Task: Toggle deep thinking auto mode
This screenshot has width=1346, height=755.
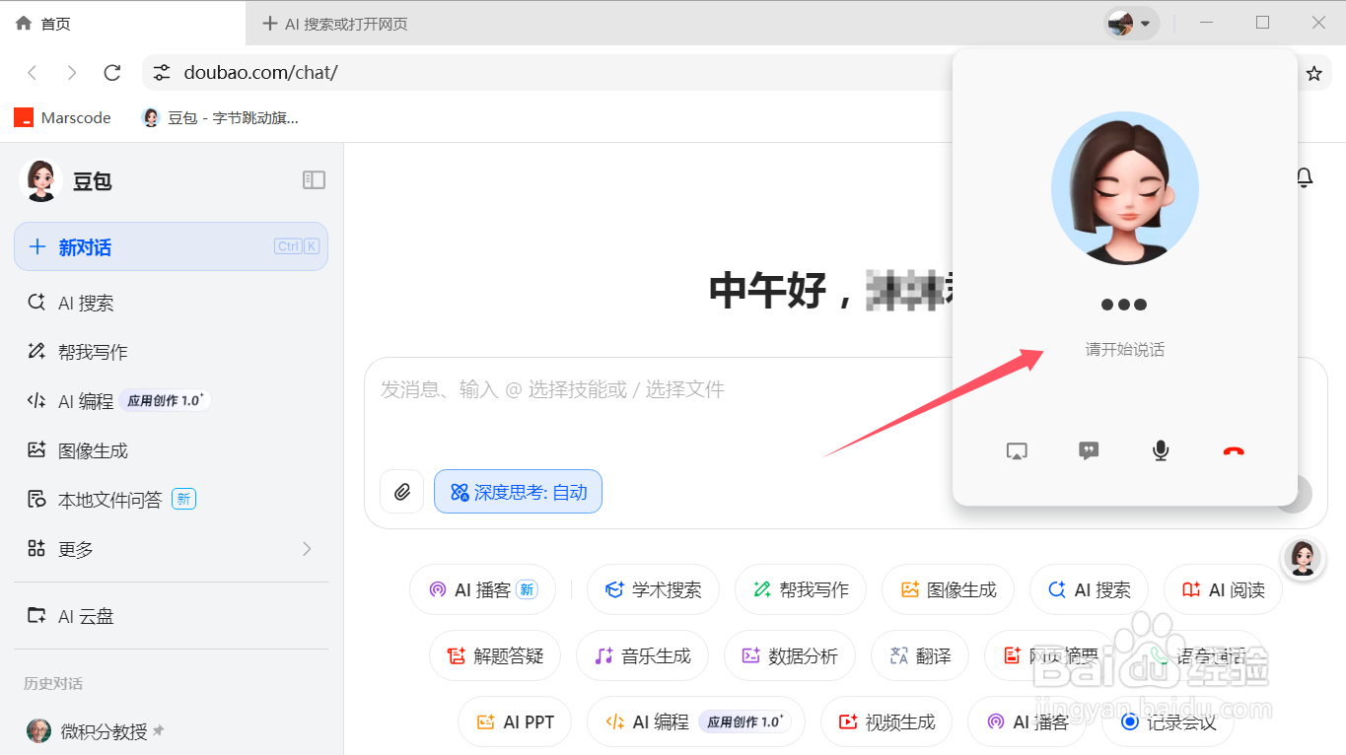Action: pos(518,492)
